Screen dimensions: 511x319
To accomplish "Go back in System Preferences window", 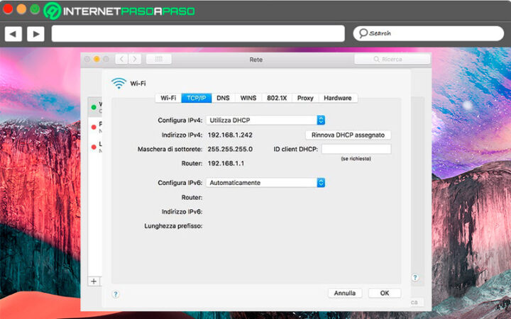I will (121, 60).
